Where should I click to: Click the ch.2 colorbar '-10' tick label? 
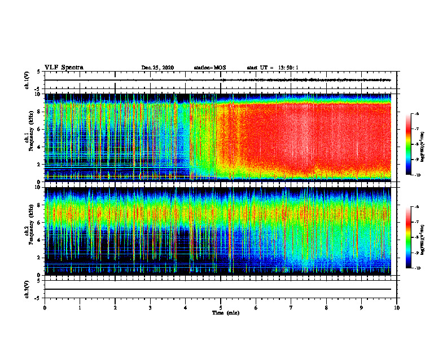point(417,268)
